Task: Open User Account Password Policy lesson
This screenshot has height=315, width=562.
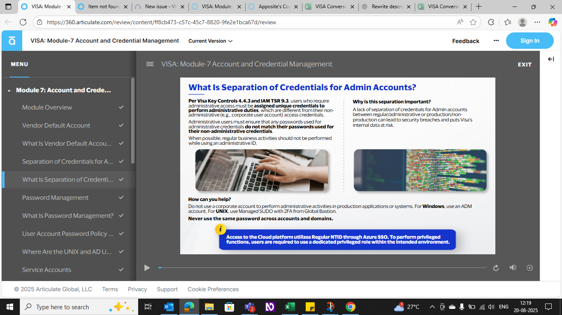Action: (69, 234)
